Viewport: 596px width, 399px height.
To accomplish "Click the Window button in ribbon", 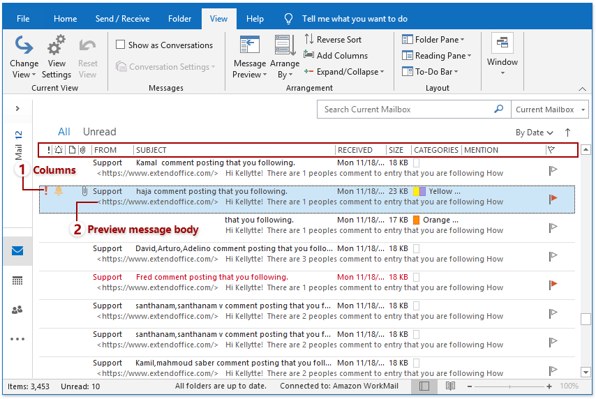I will [502, 53].
